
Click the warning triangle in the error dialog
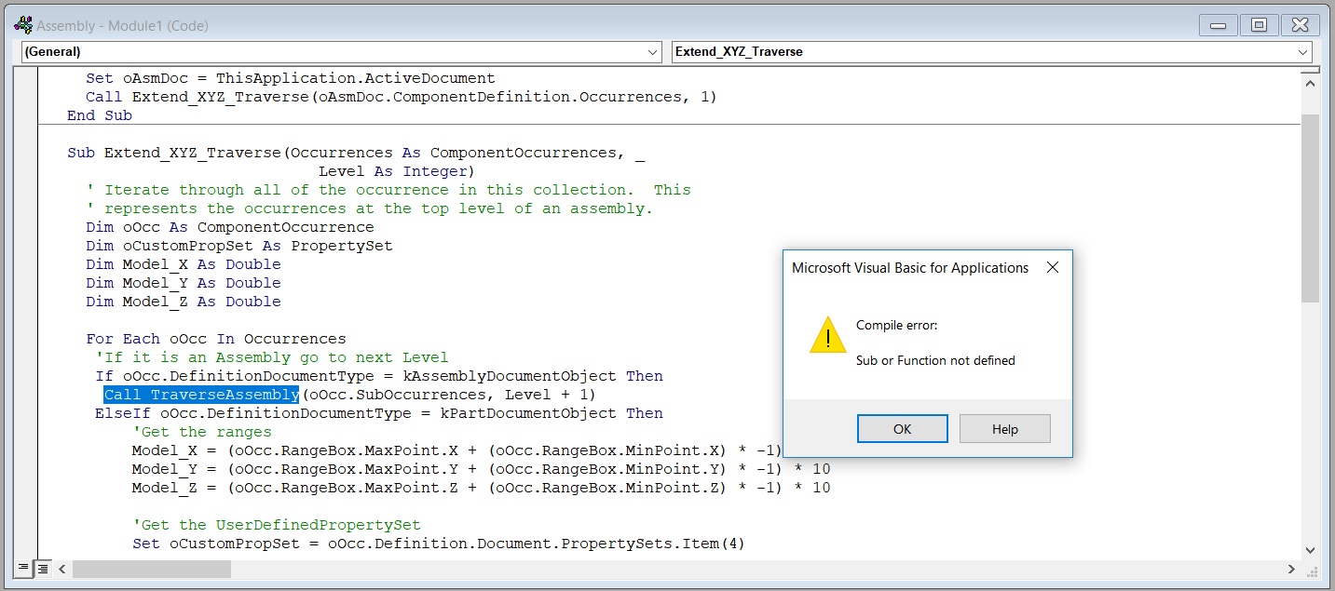(x=826, y=337)
